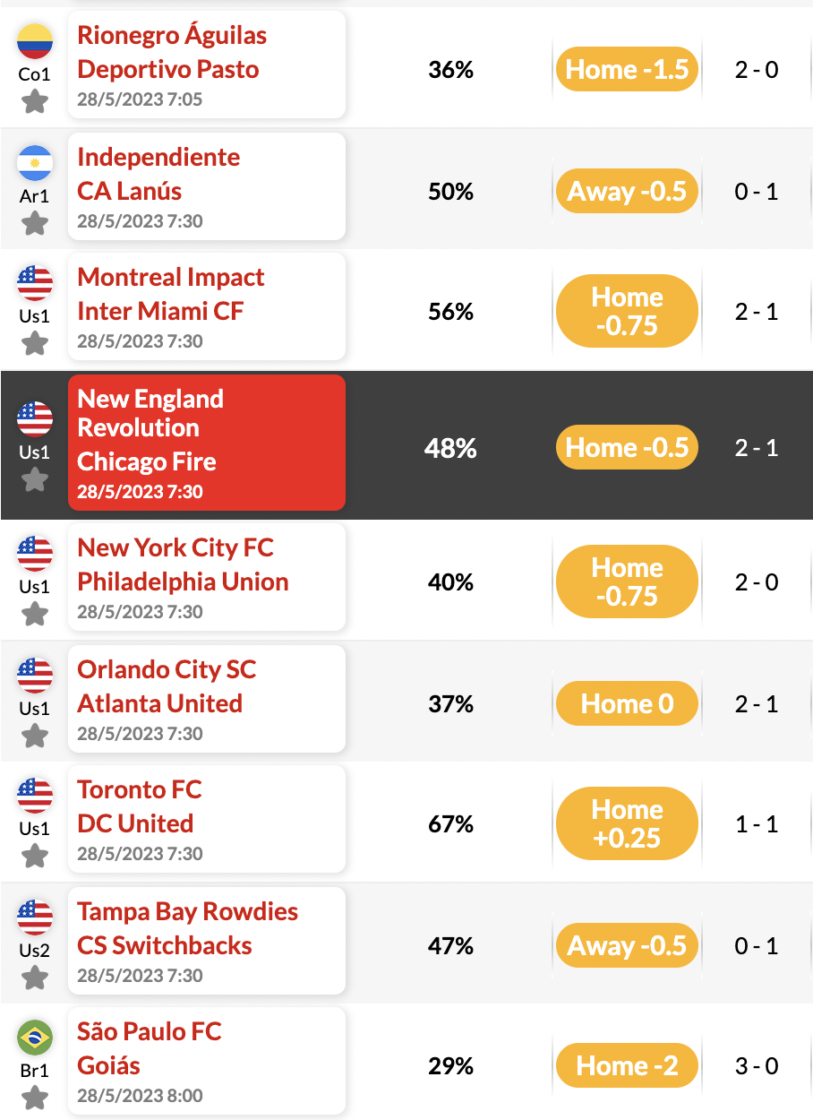Click the Home -1.5 prediction badge
Image resolution: width=813 pixels, height=1120 pixels.
click(627, 70)
